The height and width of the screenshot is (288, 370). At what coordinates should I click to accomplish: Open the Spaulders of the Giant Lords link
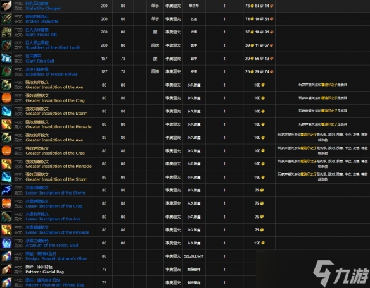point(53,48)
